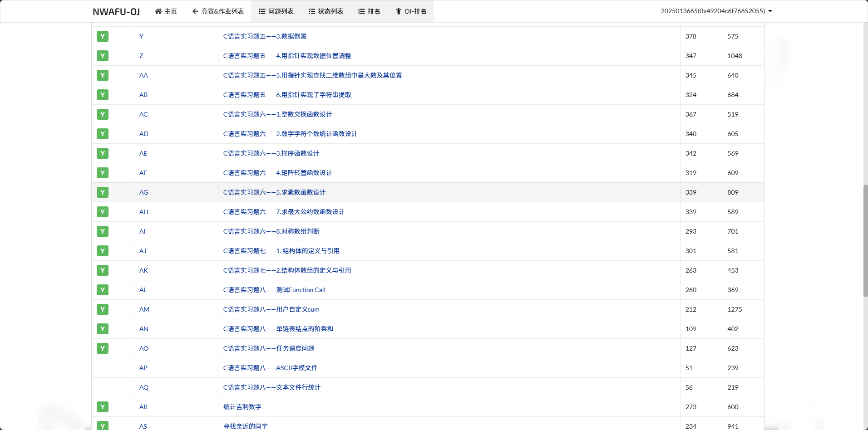This screenshot has width=868, height=430.
Task: Click the OI-排名 trophy icon
Action: click(398, 11)
